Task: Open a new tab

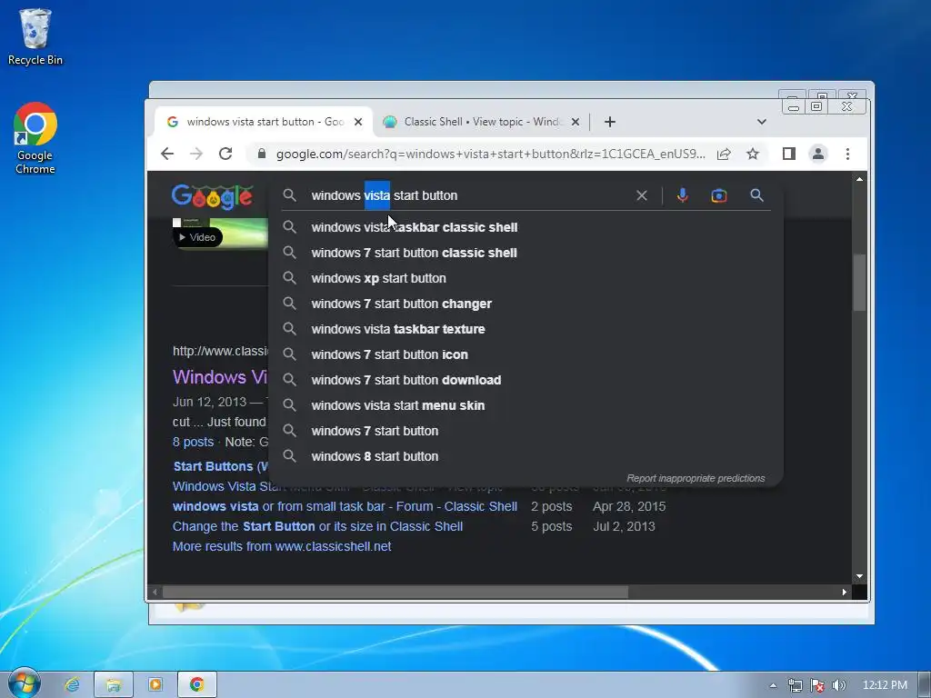Action: coord(610,122)
